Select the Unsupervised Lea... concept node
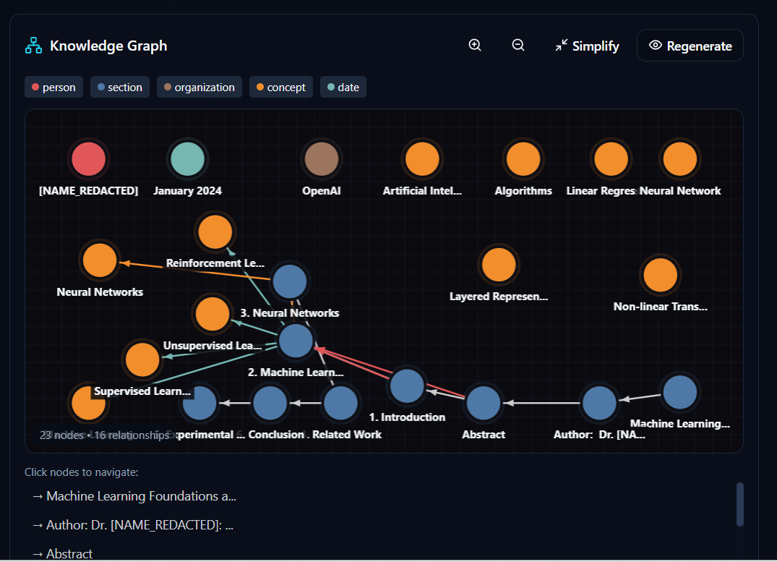The image size is (777, 562). click(212, 313)
